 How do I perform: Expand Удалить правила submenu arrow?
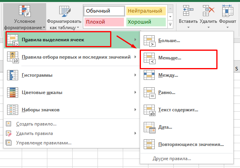(135, 133)
